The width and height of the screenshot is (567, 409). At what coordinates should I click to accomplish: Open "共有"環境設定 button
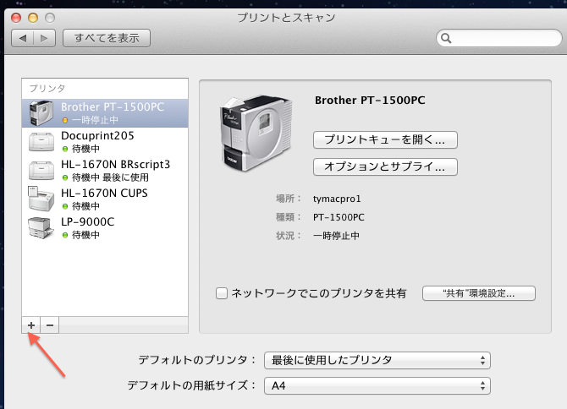(x=479, y=293)
